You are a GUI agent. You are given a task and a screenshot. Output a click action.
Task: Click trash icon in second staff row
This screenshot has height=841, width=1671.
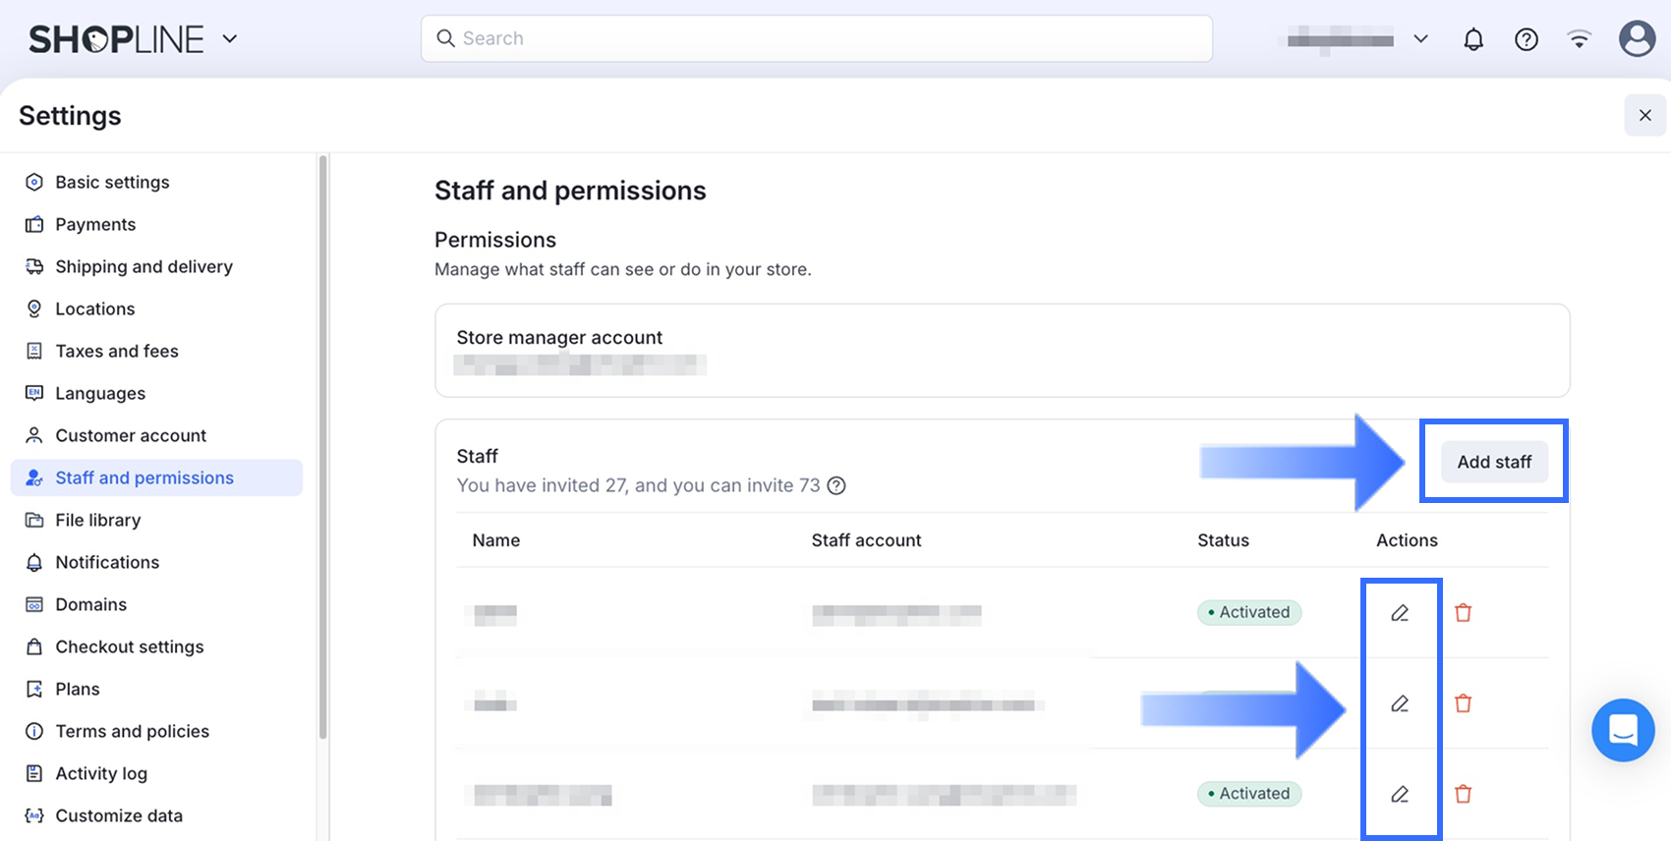[1463, 703]
